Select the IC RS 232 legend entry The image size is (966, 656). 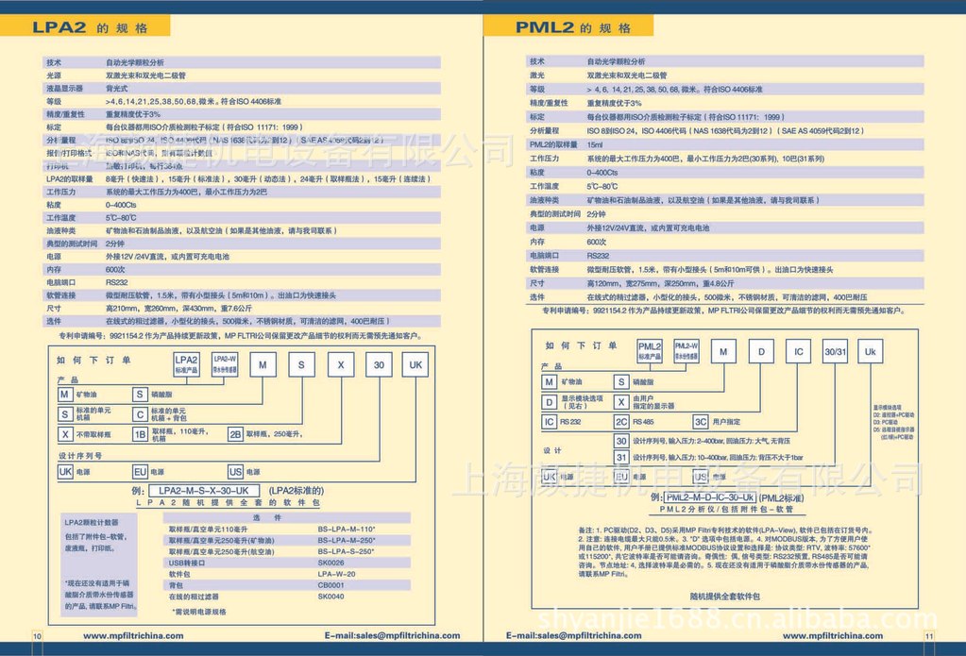coord(561,422)
